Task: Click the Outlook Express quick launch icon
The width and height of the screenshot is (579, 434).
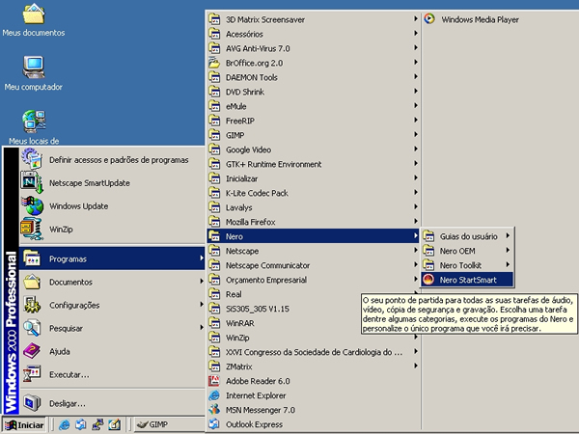Action: [x=81, y=424]
